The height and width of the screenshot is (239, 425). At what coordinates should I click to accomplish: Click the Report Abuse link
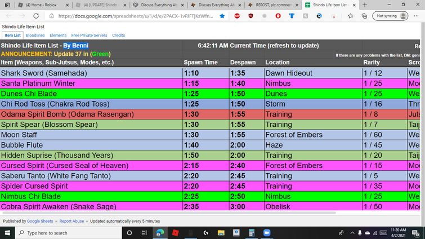point(71,221)
